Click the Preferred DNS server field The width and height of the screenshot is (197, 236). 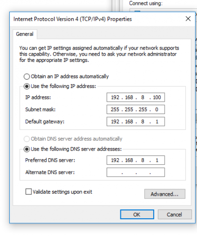(136, 160)
